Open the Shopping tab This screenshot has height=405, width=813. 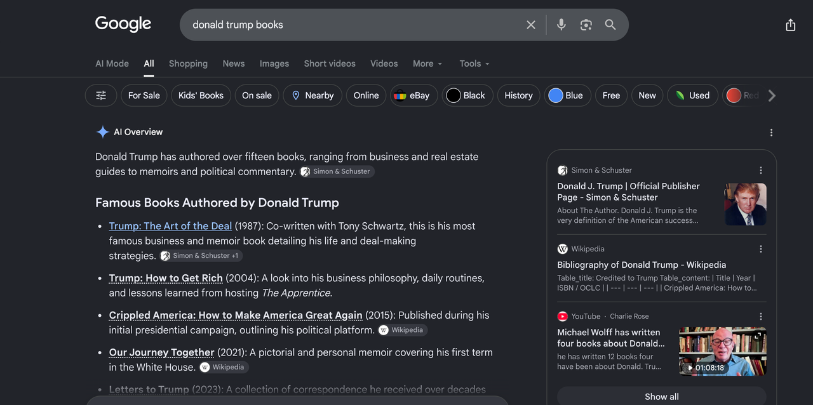(x=188, y=63)
